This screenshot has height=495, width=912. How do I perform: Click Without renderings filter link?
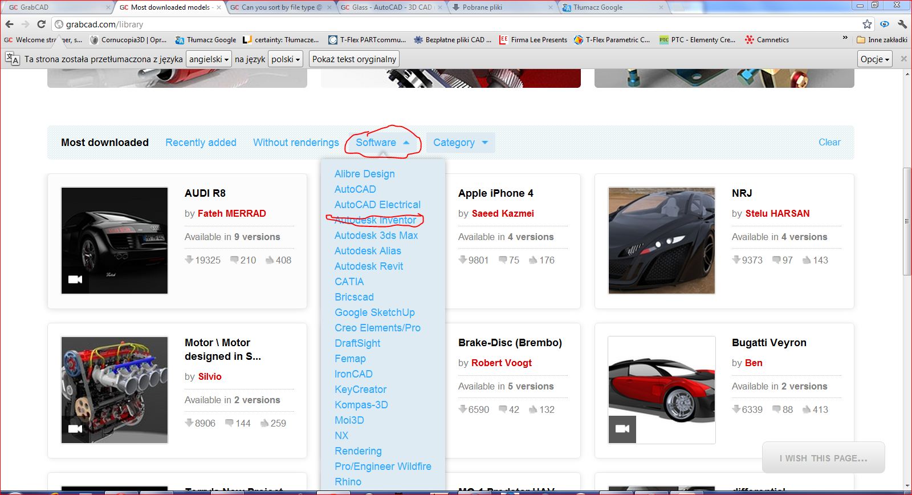[296, 143]
